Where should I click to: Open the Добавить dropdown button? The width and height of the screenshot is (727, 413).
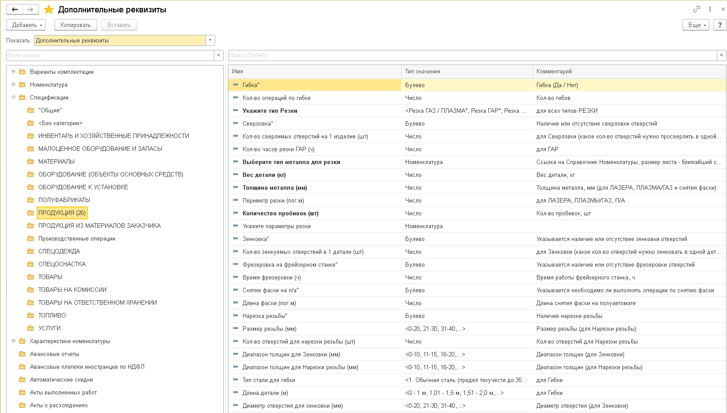pos(26,25)
